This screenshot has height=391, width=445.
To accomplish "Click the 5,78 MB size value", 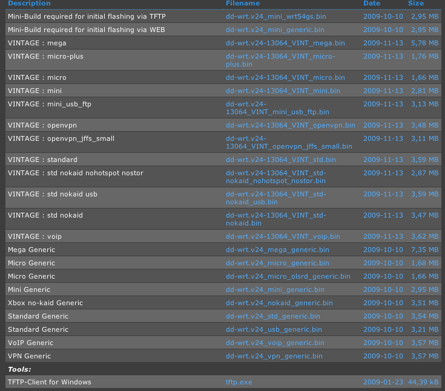I will tap(425, 43).
